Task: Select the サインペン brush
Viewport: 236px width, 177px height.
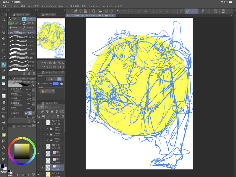Action: point(22,70)
